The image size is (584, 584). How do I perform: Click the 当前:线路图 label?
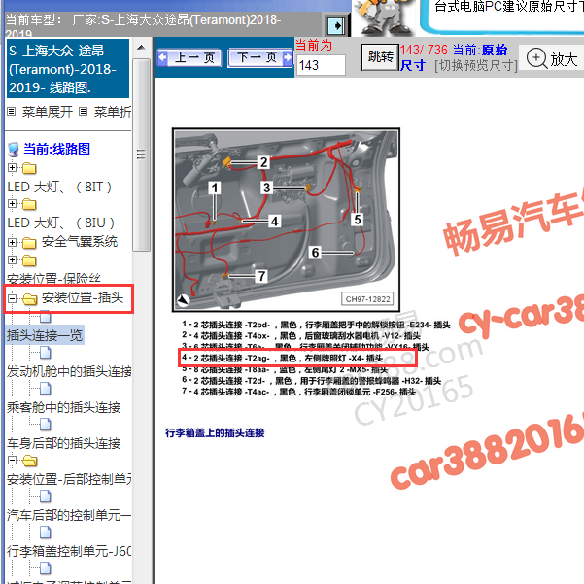[x=56, y=149]
